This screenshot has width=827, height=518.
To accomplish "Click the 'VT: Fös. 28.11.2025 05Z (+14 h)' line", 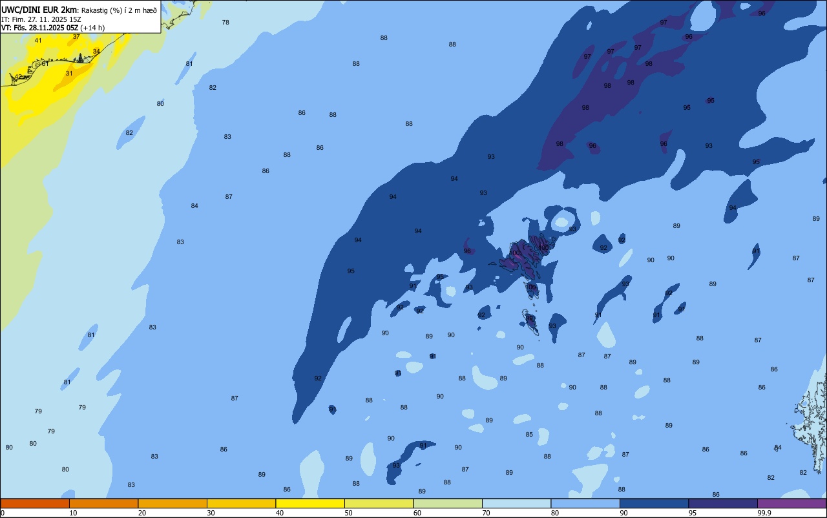I will click(x=53, y=28).
